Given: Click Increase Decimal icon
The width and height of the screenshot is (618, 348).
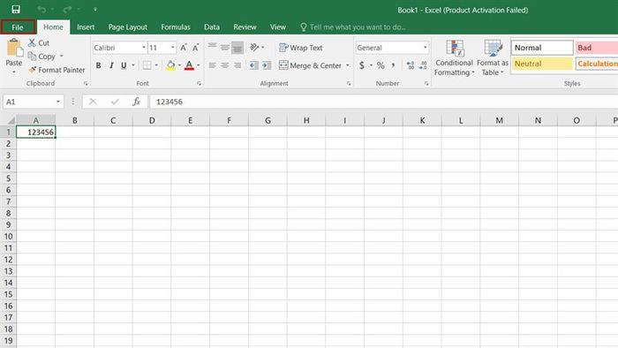Looking at the screenshot, I should [411, 65].
